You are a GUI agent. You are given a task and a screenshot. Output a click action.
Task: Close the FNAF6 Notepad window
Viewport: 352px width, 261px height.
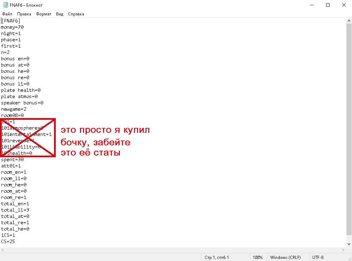[x=344, y=5]
